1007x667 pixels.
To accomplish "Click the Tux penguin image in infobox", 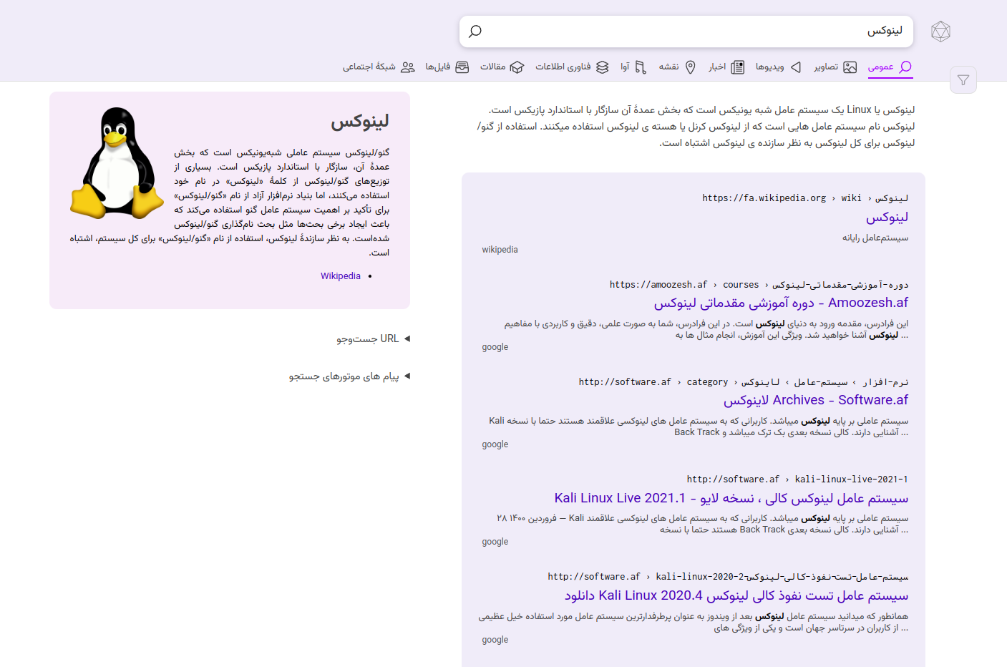I will coord(117,163).
